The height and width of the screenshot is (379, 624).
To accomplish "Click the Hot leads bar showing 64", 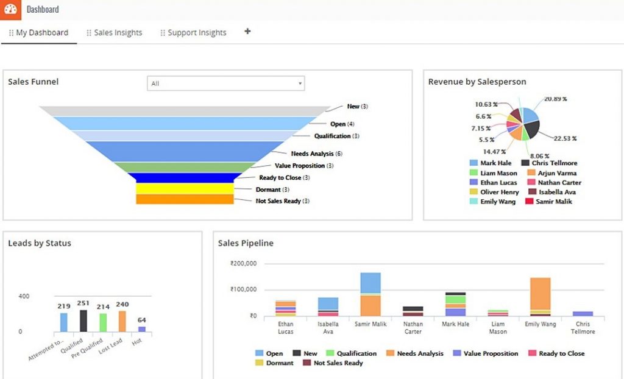I will click(142, 329).
